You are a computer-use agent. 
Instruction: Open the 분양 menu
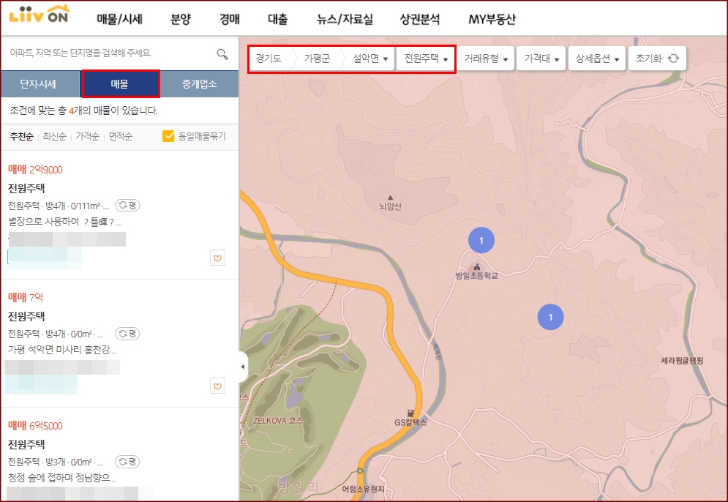[181, 19]
